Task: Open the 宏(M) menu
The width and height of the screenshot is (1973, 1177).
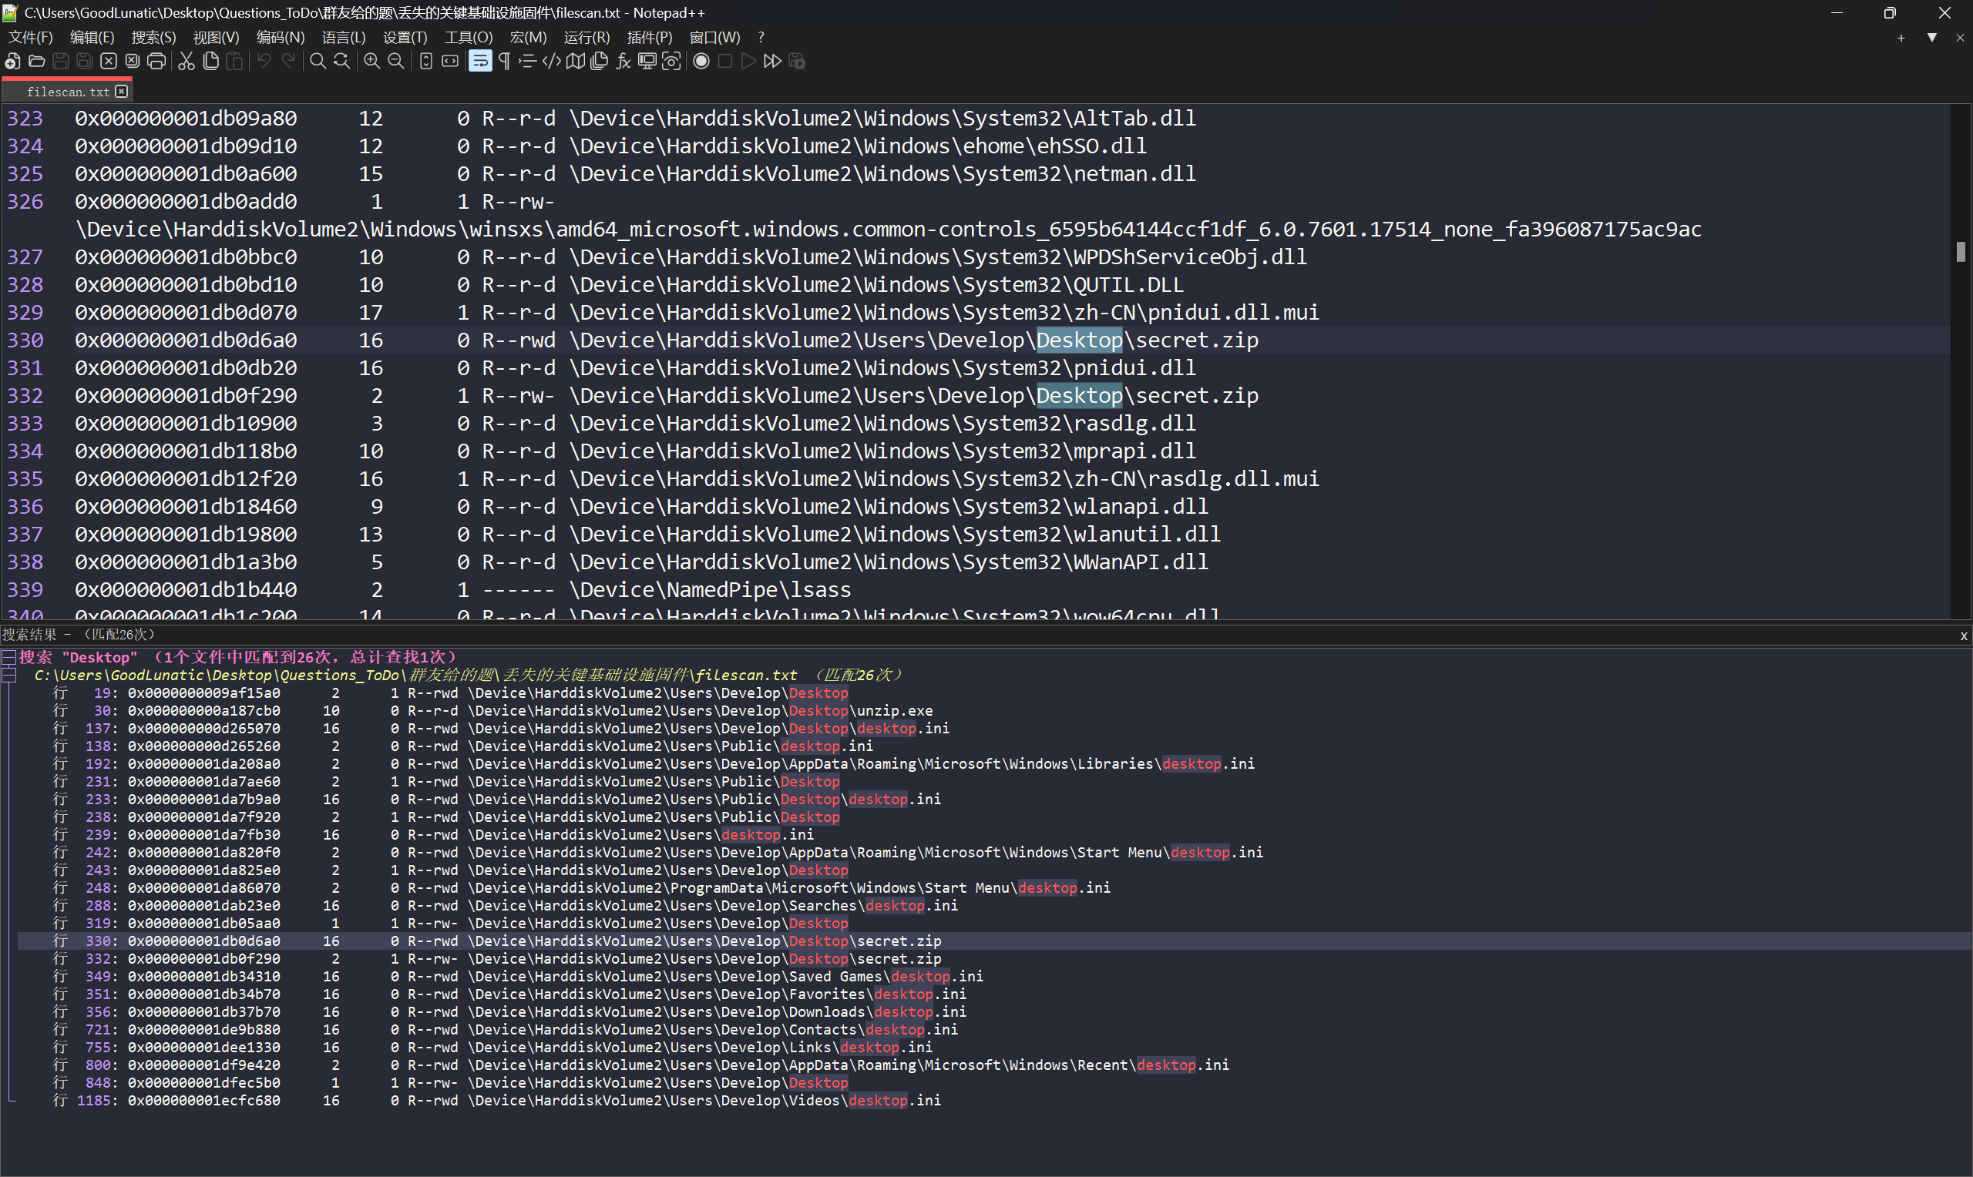Action: (528, 37)
